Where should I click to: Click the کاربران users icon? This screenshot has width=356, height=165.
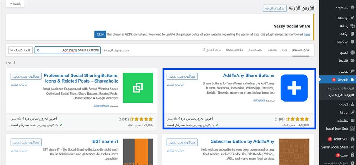pyautogui.click(x=352, y=105)
